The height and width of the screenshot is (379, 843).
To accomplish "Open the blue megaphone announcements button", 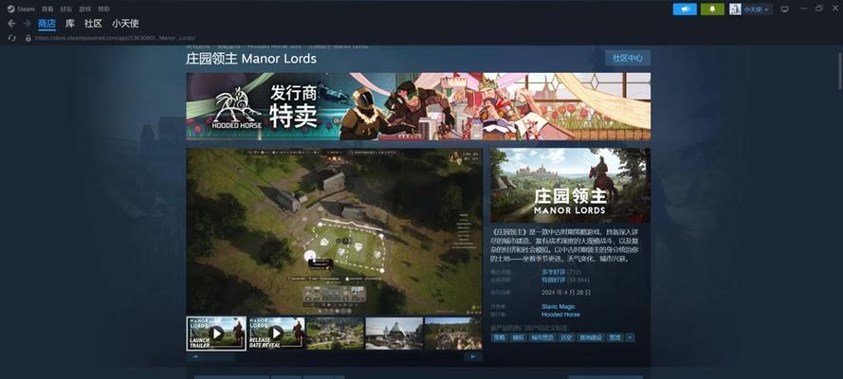I will coord(685,9).
